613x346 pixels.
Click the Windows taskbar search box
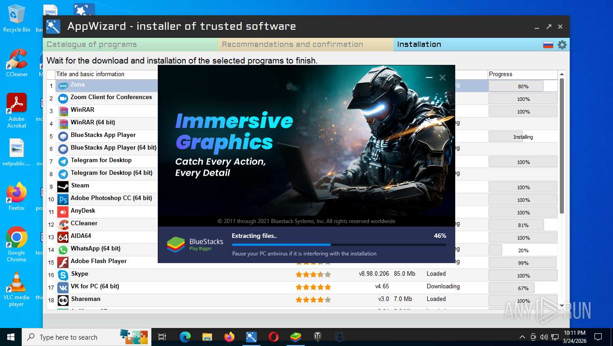[86, 337]
